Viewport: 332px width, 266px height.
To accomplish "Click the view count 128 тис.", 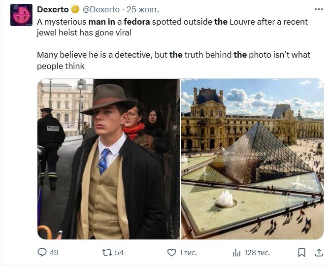I will coord(257,252).
